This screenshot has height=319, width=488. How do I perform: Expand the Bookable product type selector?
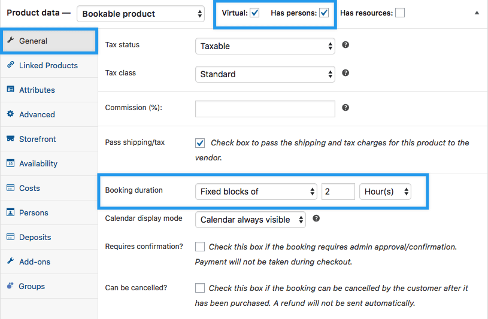142,13
